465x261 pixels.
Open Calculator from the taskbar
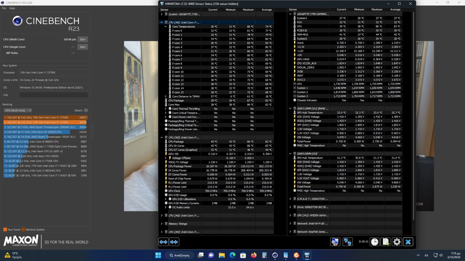pyautogui.click(x=264, y=255)
